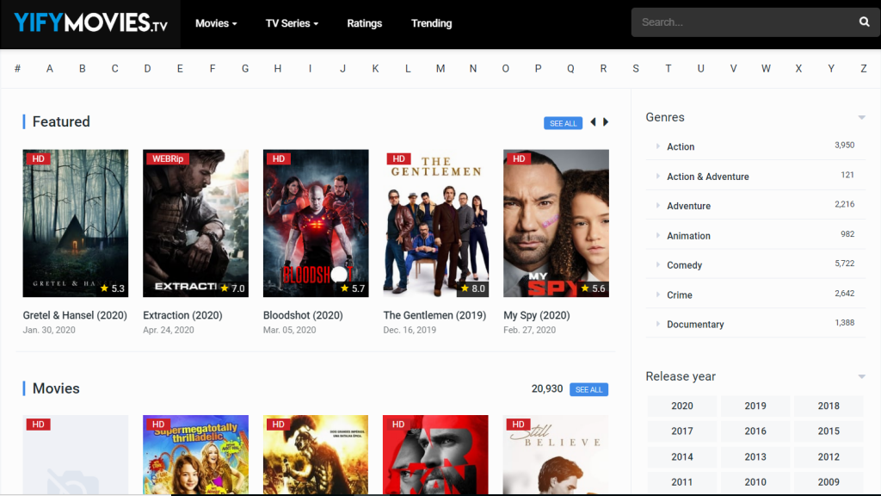This screenshot has height=496, width=881.
Task: Go to next featured movies arrow
Action: [x=606, y=122]
